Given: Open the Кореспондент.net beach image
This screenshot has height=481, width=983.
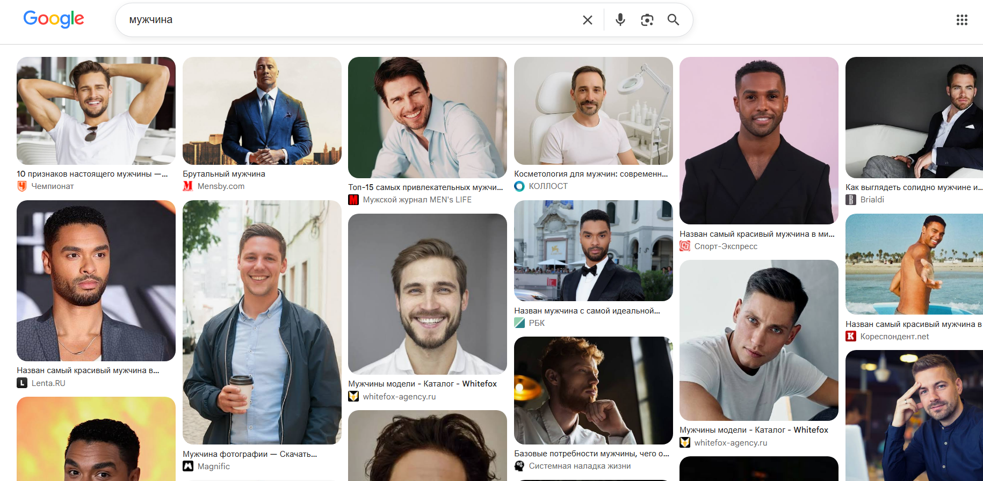Looking at the screenshot, I should click(914, 264).
